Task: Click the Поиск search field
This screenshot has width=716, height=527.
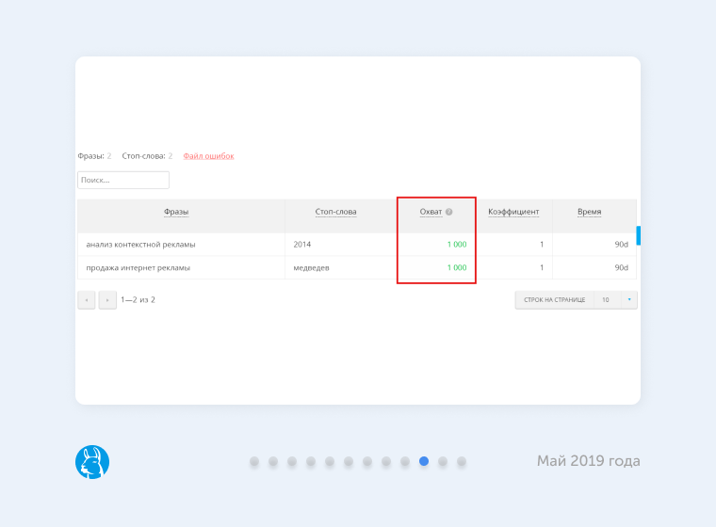Action: pyautogui.click(x=123, y=180)
